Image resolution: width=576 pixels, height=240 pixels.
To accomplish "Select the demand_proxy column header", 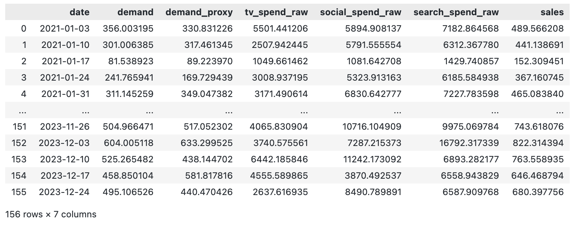I will [199, 12].
